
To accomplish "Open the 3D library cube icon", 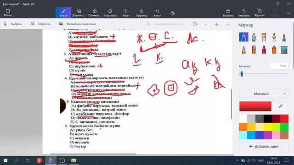I will coord(173,13).
